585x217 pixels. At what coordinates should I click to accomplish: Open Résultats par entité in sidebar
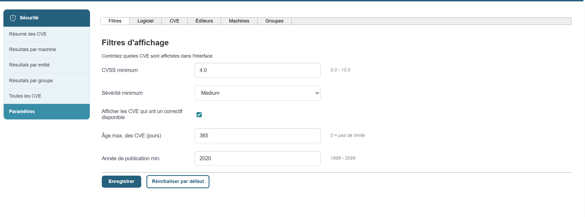click(29, 65)
